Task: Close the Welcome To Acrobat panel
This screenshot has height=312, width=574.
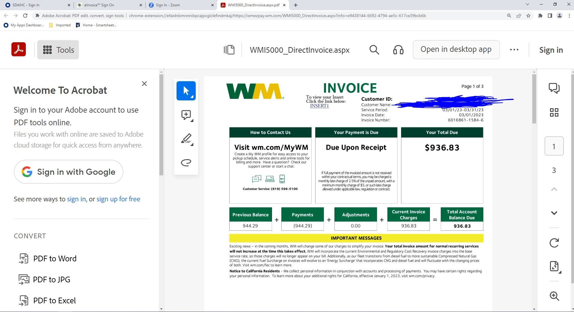Action: point(144,84)
